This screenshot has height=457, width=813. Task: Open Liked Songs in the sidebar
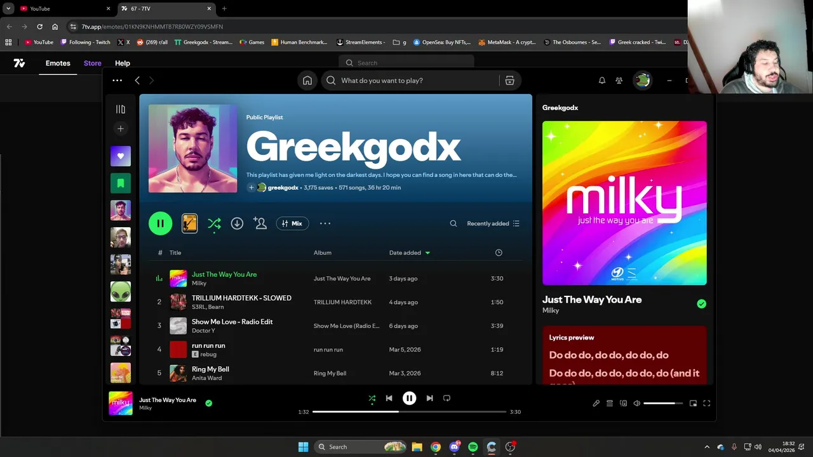[x=121, y=156]
